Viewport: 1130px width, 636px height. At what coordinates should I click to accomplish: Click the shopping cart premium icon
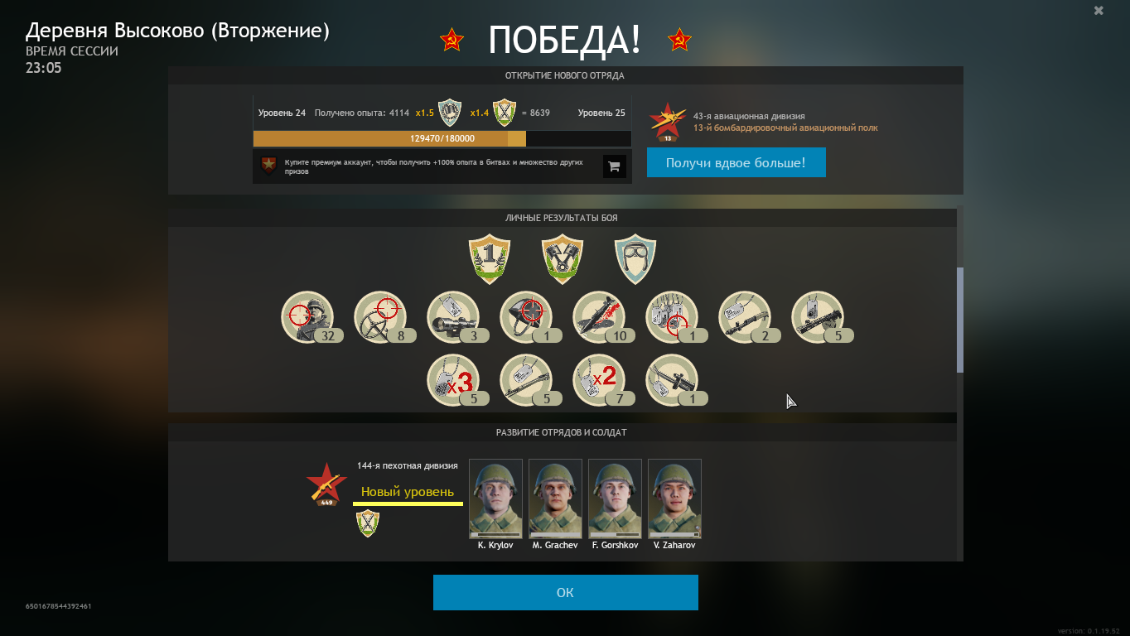pos(614,166)
